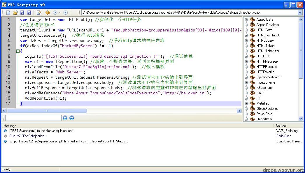This screenshot has height=173, width=305.
Task: Click the KBaseItem class icon
Action: click(253, 88)
